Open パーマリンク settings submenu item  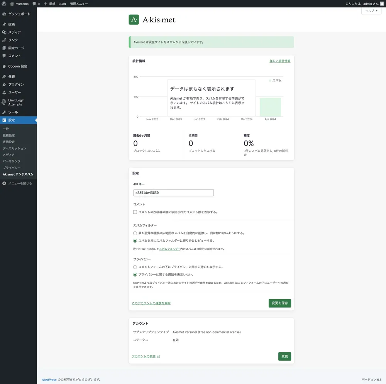point(12,161)
